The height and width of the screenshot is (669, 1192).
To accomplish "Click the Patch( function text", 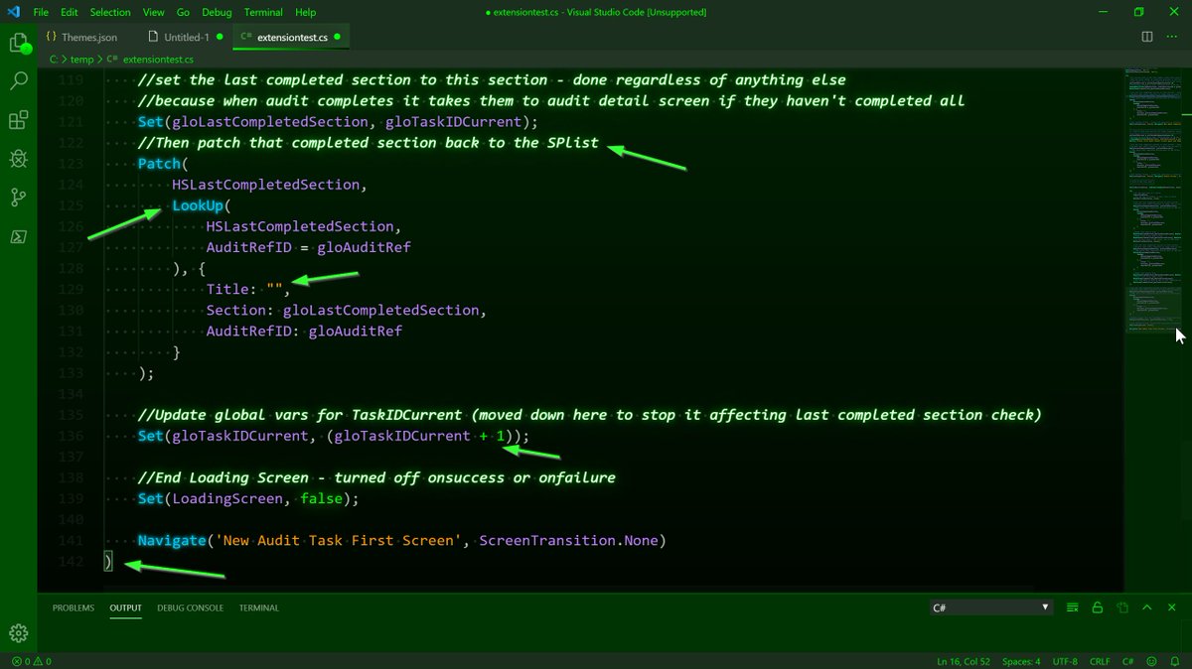I will 163,164.
